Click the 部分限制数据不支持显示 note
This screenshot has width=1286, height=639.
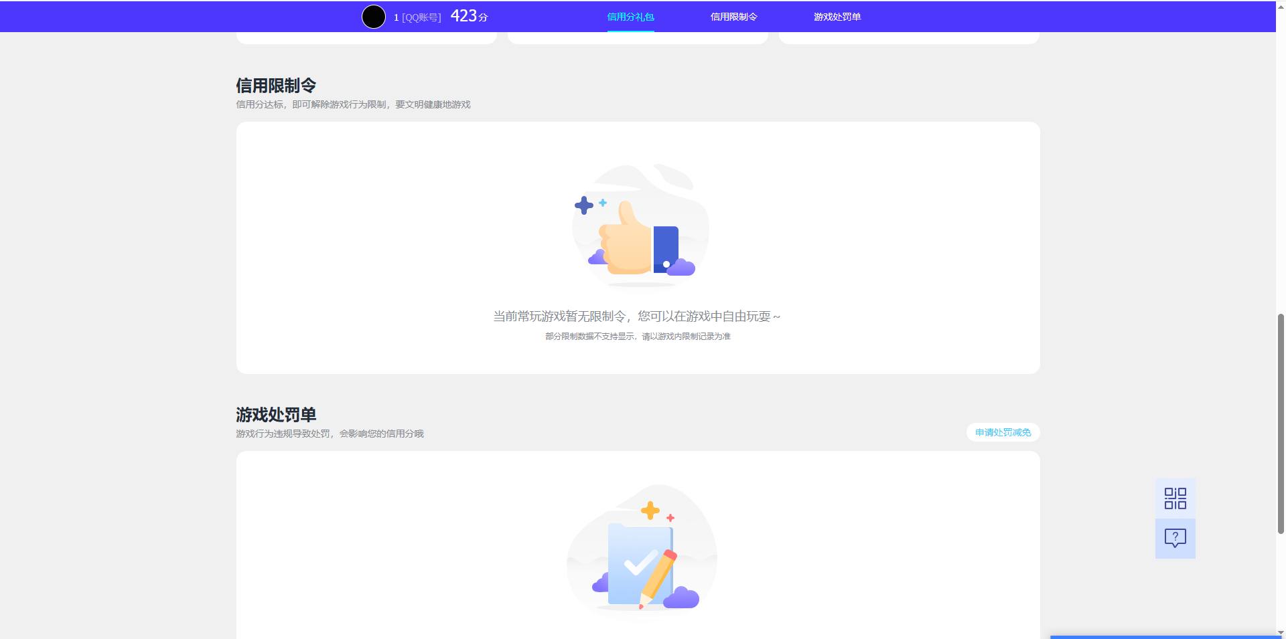click(x=638, y=337)
